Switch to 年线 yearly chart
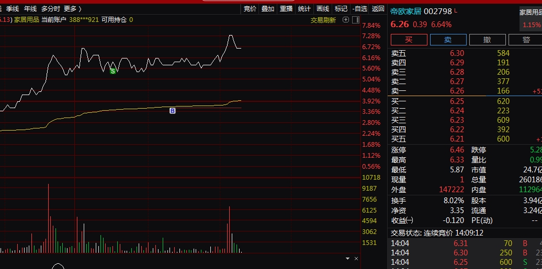Screen dimensions: 542x269 pos(30,9)
